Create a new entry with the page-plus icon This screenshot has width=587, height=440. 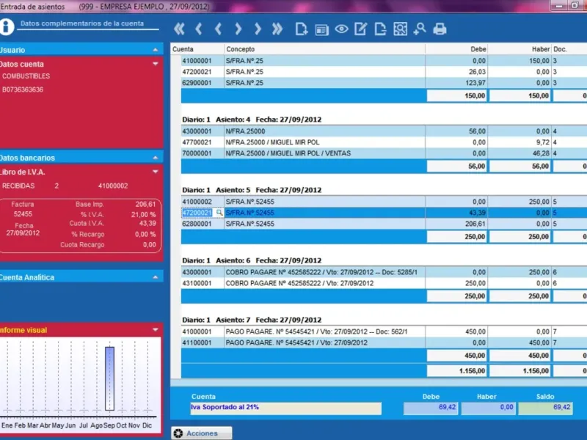(x=302, y=29)
